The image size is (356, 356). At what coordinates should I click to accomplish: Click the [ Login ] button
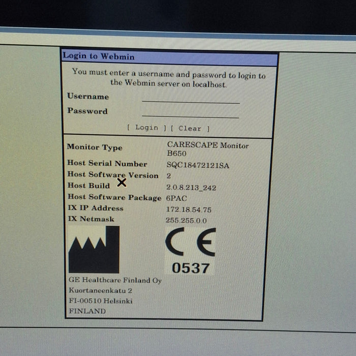(146, 128)
